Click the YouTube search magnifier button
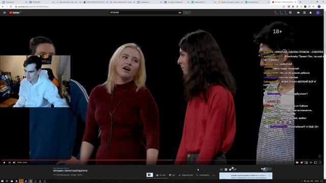The image size is (326, 183). (x=187, y=13)
